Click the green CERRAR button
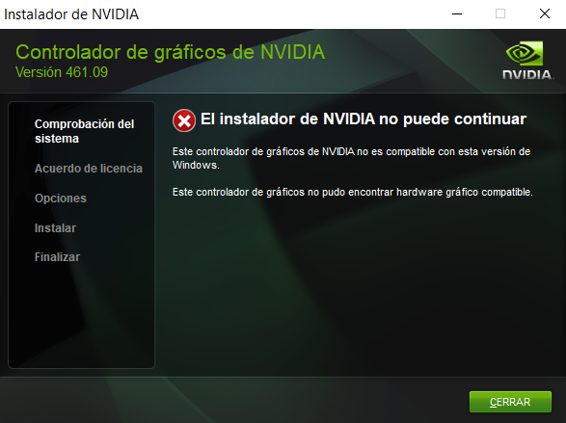 (x=510, y=402)
